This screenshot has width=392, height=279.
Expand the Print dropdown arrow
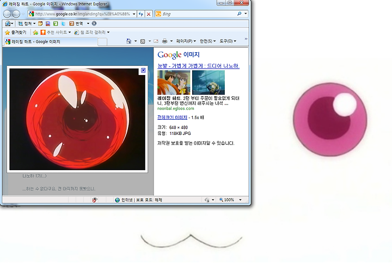[x=171, y=41]
